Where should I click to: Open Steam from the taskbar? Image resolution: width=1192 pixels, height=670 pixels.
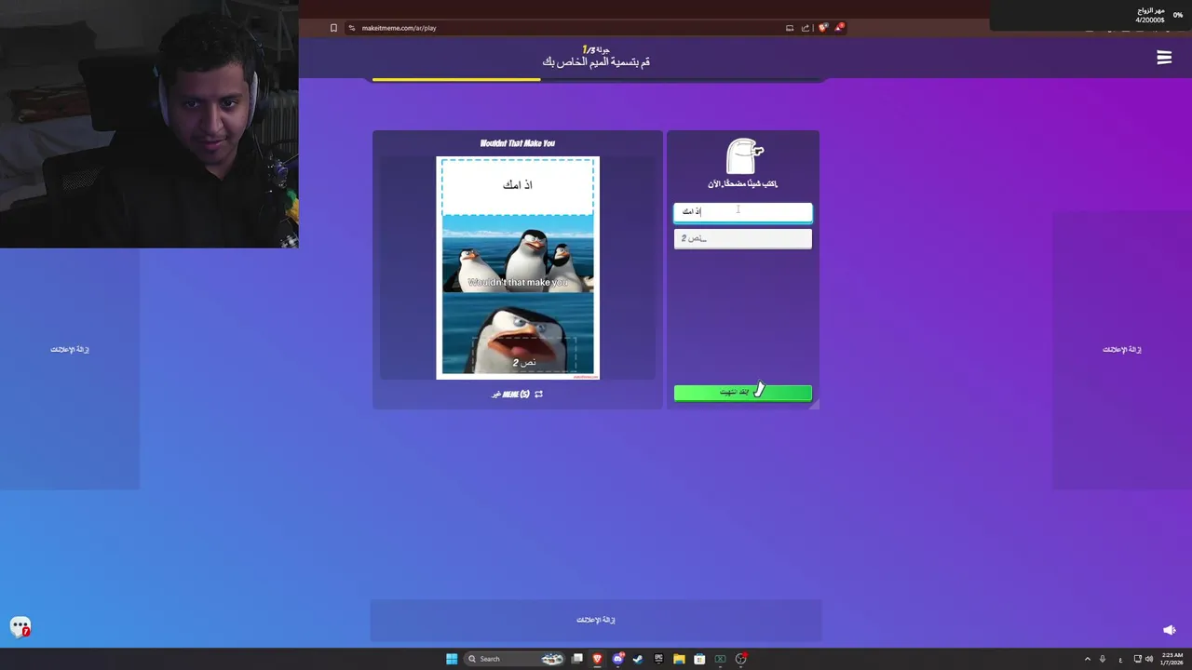tap(638, 659)
